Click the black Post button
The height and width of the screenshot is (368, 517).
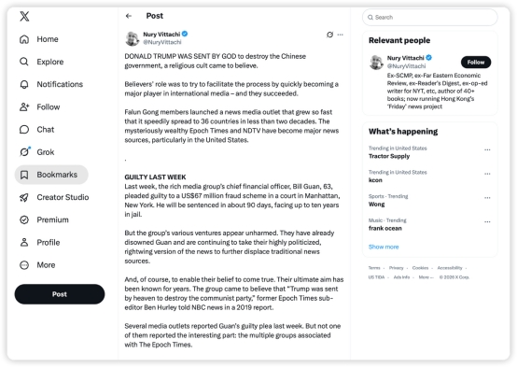[60, 294]
